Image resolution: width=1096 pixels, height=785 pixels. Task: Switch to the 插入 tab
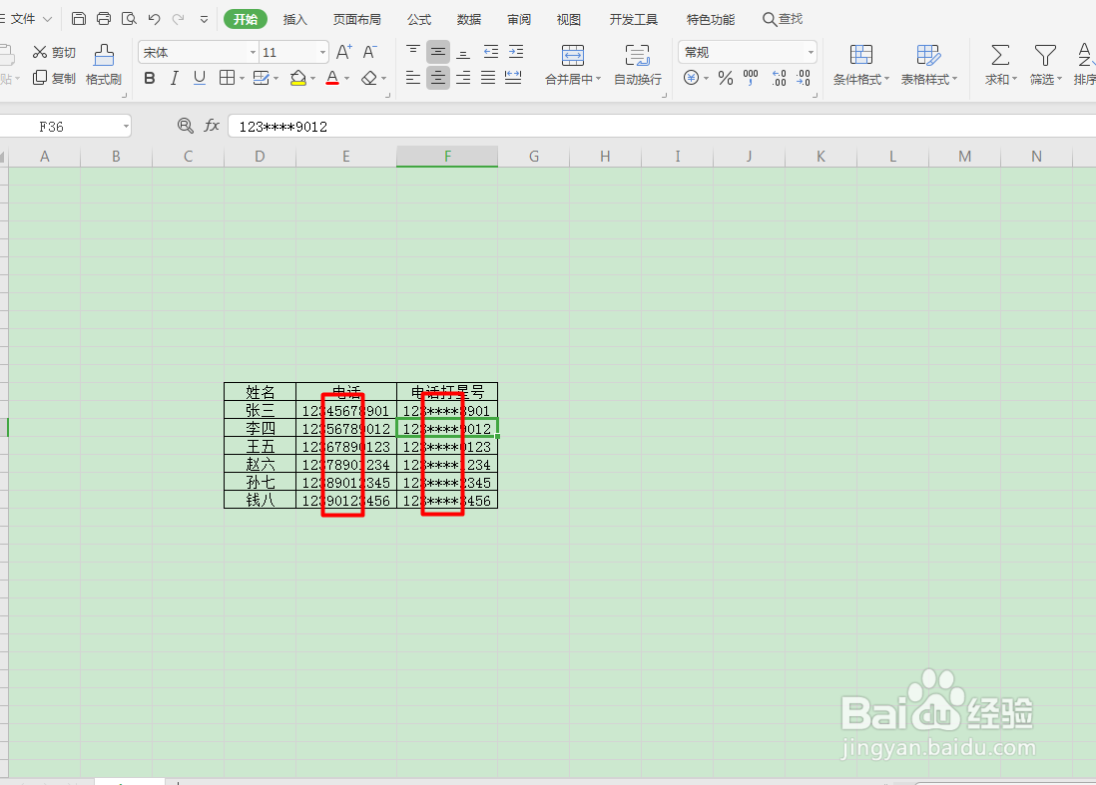tap(295, 20)
